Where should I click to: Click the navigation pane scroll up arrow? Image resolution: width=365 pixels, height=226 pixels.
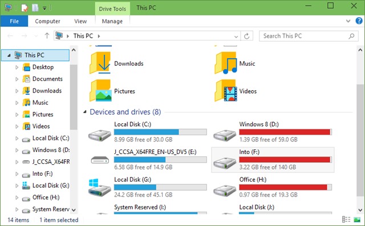74,50
